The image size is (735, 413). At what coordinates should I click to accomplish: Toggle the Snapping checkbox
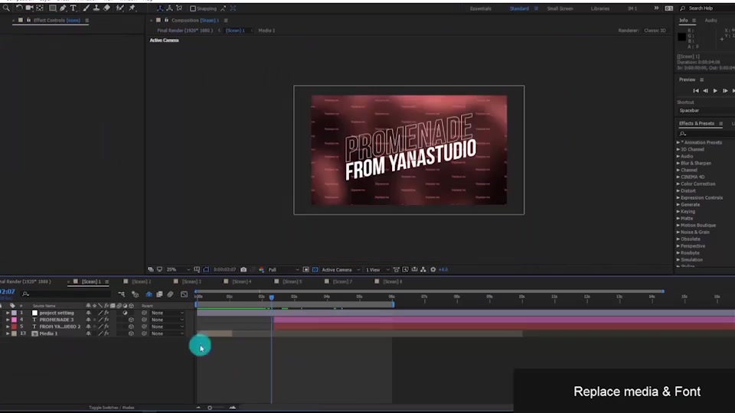[193, 8]
